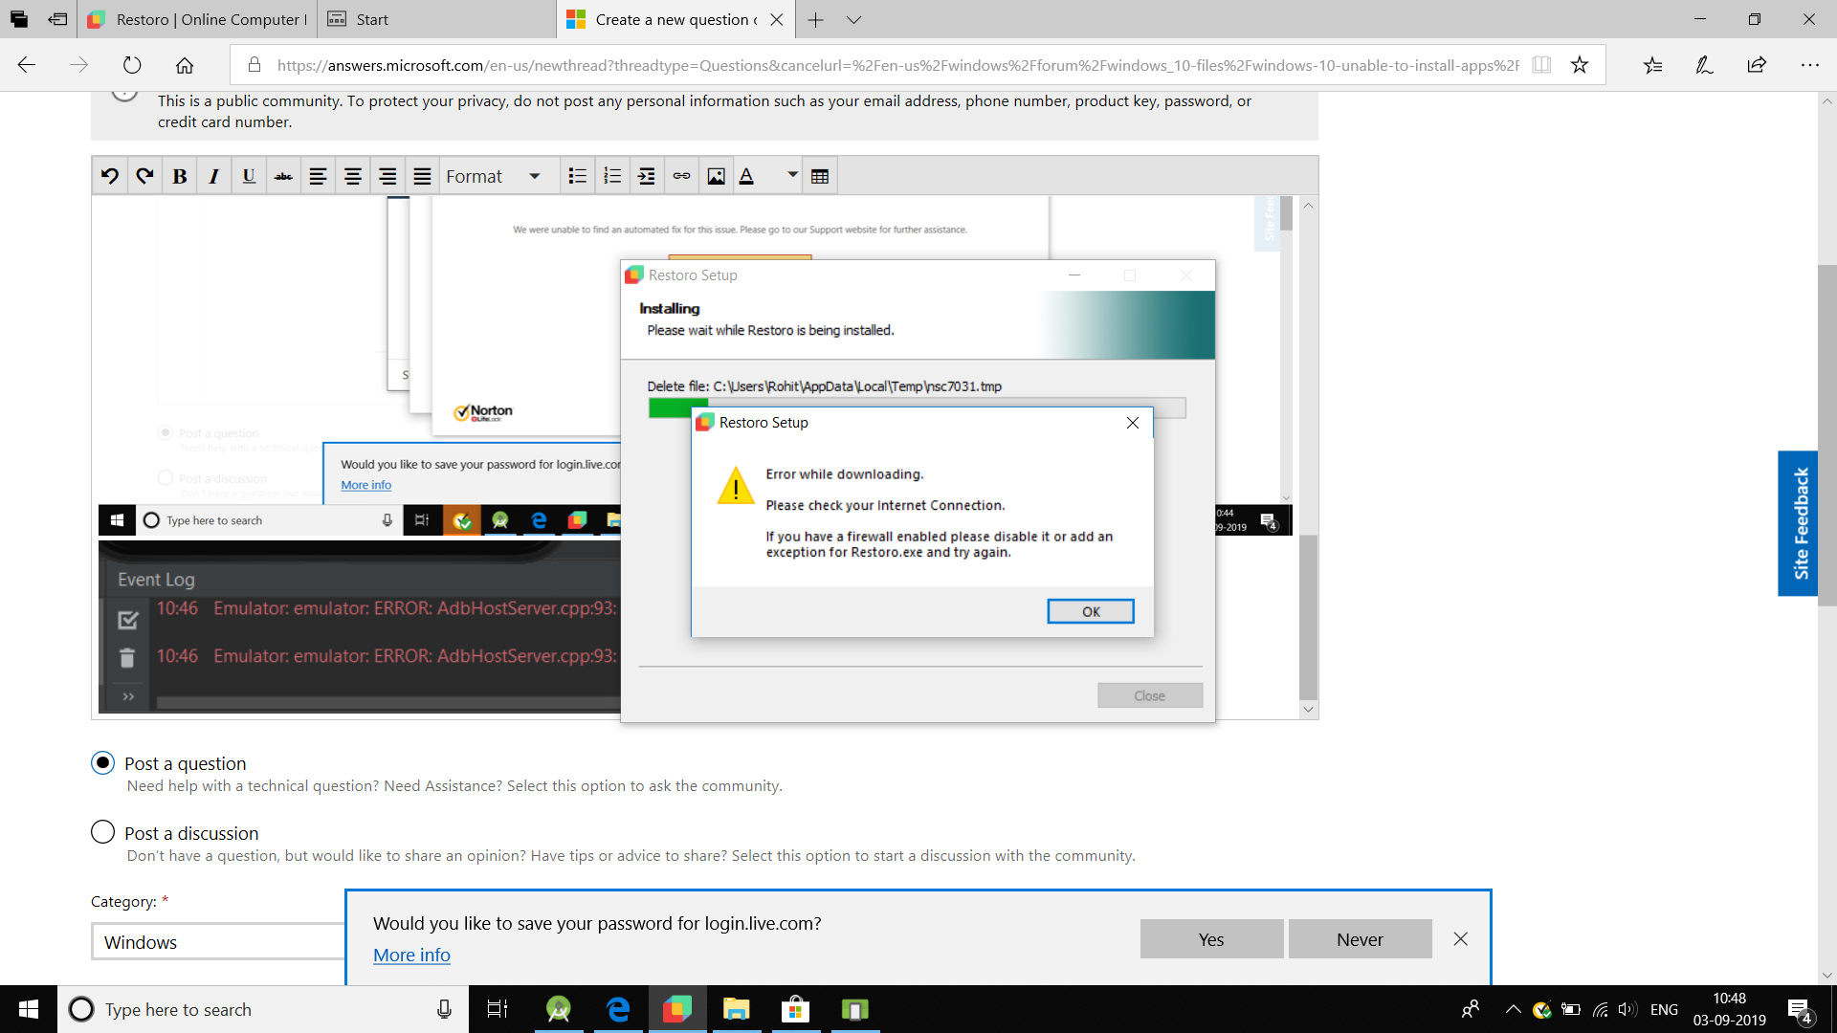Click Yes to save the password

coord(1211,939)
